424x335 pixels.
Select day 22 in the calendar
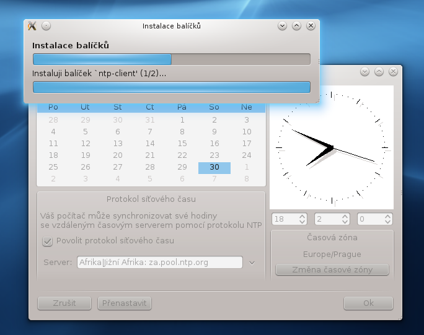point(182,155)
